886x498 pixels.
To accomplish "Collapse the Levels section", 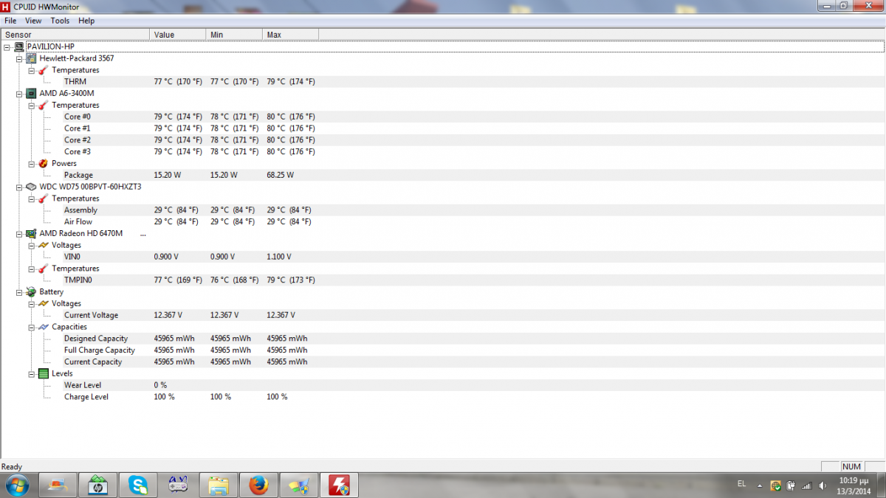I will [x=31, y=374].
